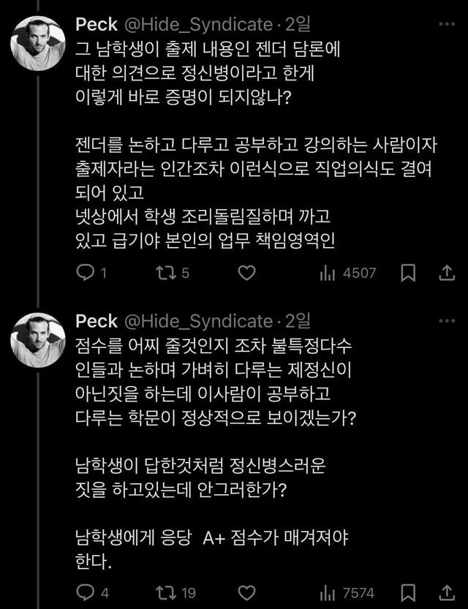Open Peck display name on first tweet

click(95, 25)
